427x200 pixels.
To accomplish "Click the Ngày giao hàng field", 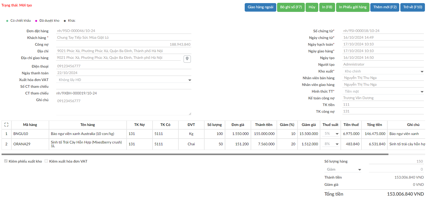I will coord(383,51).
